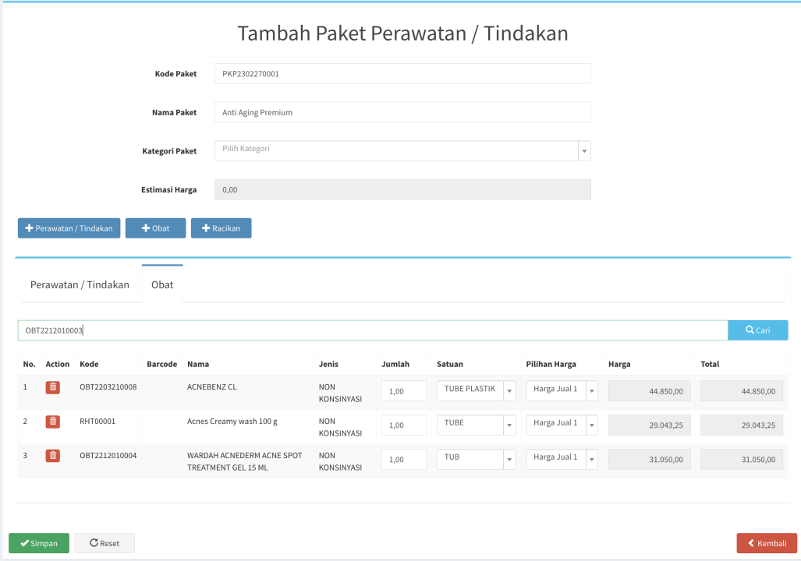Click the Action column header

coord(57,364)
